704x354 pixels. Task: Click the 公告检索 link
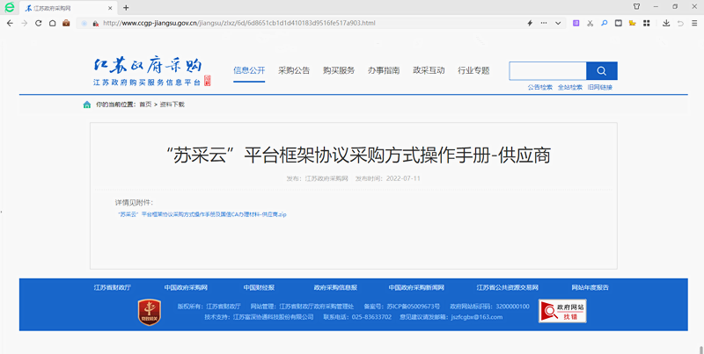coord(540,87)
